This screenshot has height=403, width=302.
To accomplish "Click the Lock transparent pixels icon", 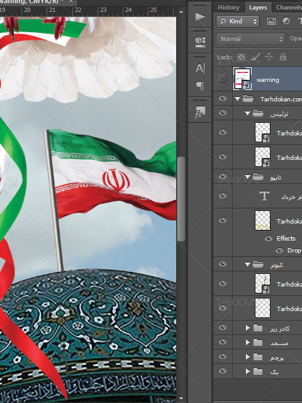I will [x=241, y=57].
